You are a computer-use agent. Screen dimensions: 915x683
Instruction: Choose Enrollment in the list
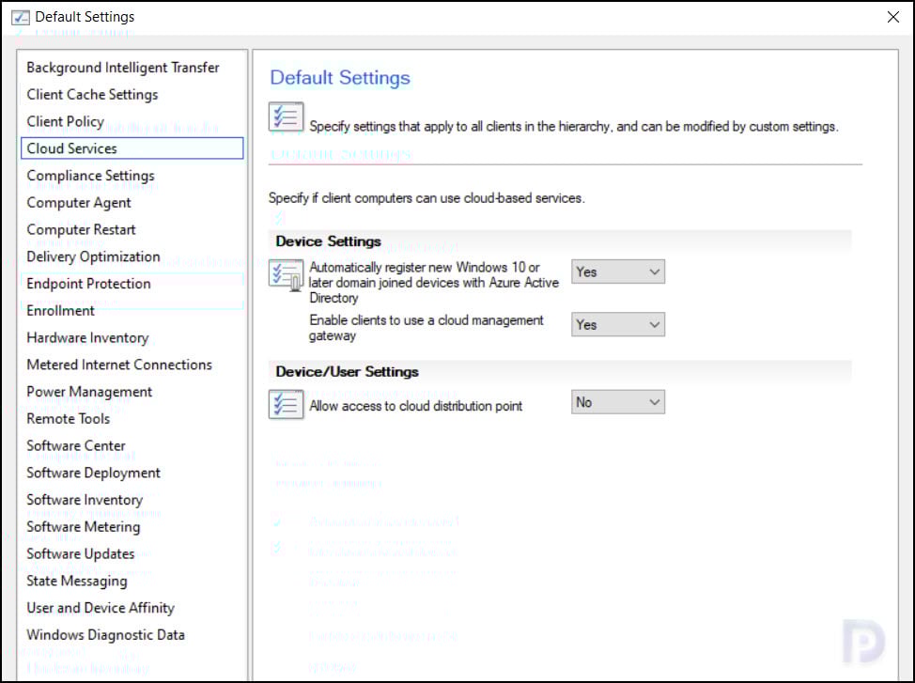[132, 311]
